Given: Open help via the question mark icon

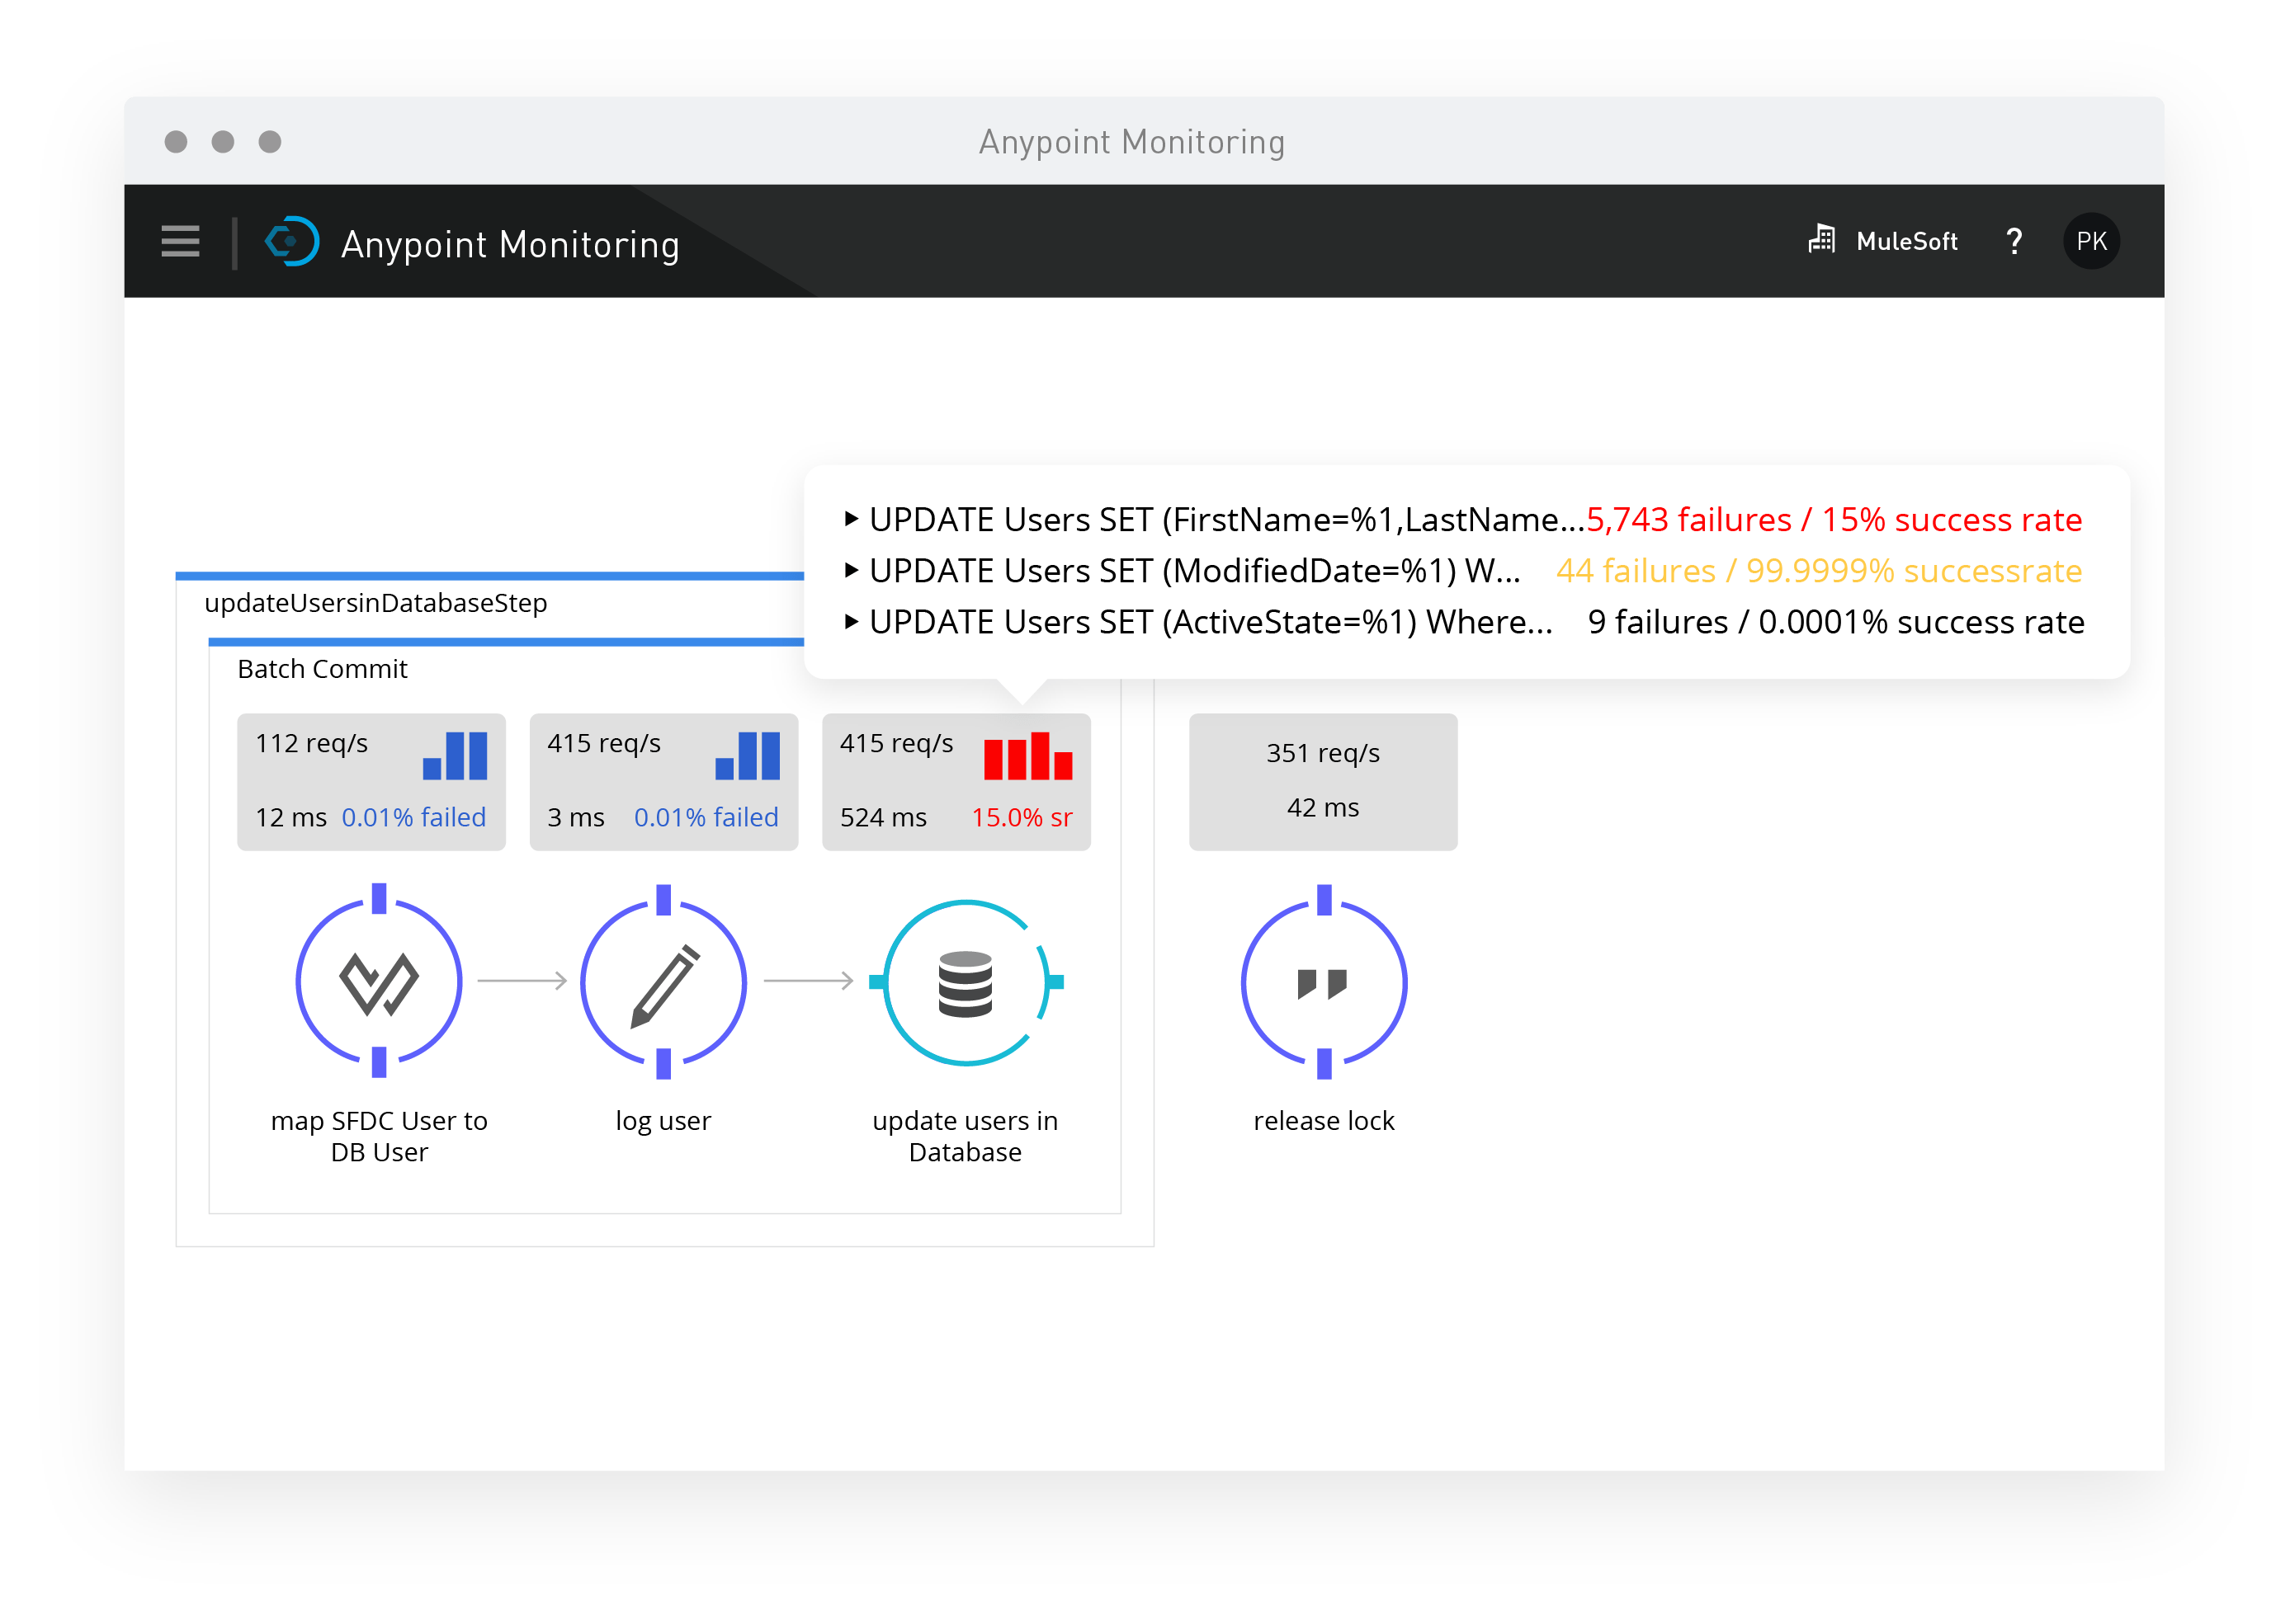Looking at the screenshot, I should 2014,241.
